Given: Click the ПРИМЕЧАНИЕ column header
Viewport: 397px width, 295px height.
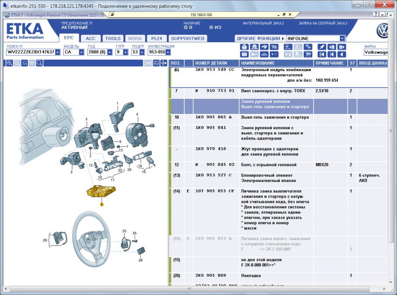Looking at the screenshot, I should click(x=330, y=63).
